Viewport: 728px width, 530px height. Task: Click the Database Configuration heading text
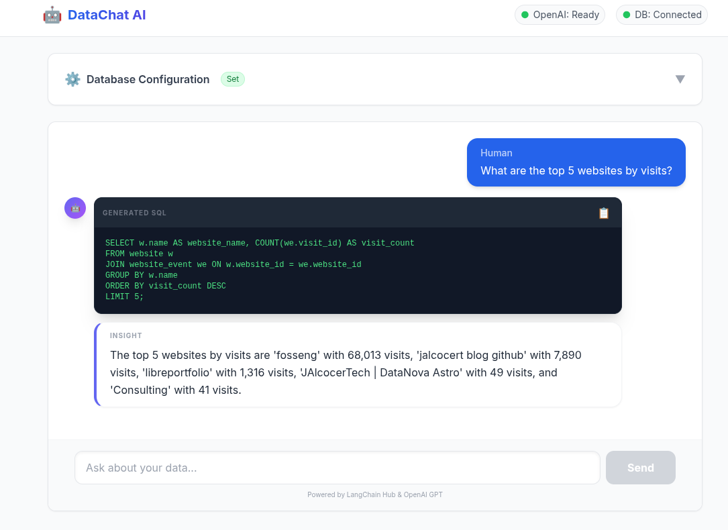pos(148,79)
